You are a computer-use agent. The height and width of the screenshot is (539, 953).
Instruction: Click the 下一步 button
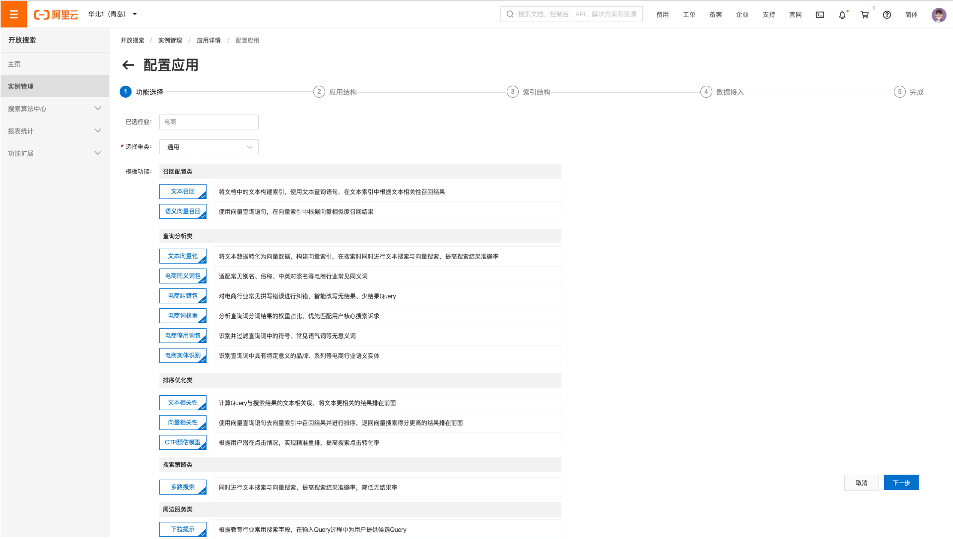[x=900, y=483]
